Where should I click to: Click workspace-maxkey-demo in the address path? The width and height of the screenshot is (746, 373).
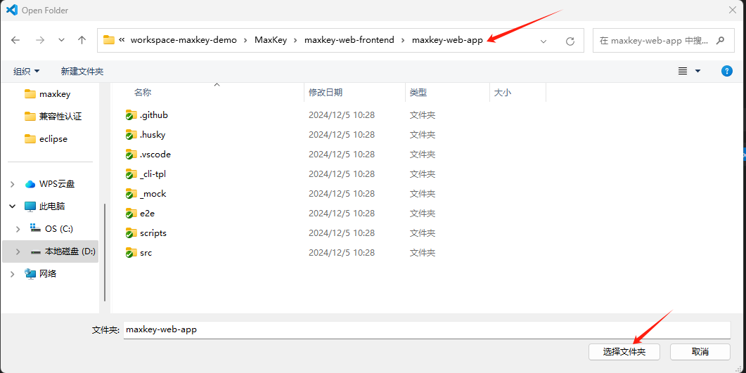[x=184, y=40]
